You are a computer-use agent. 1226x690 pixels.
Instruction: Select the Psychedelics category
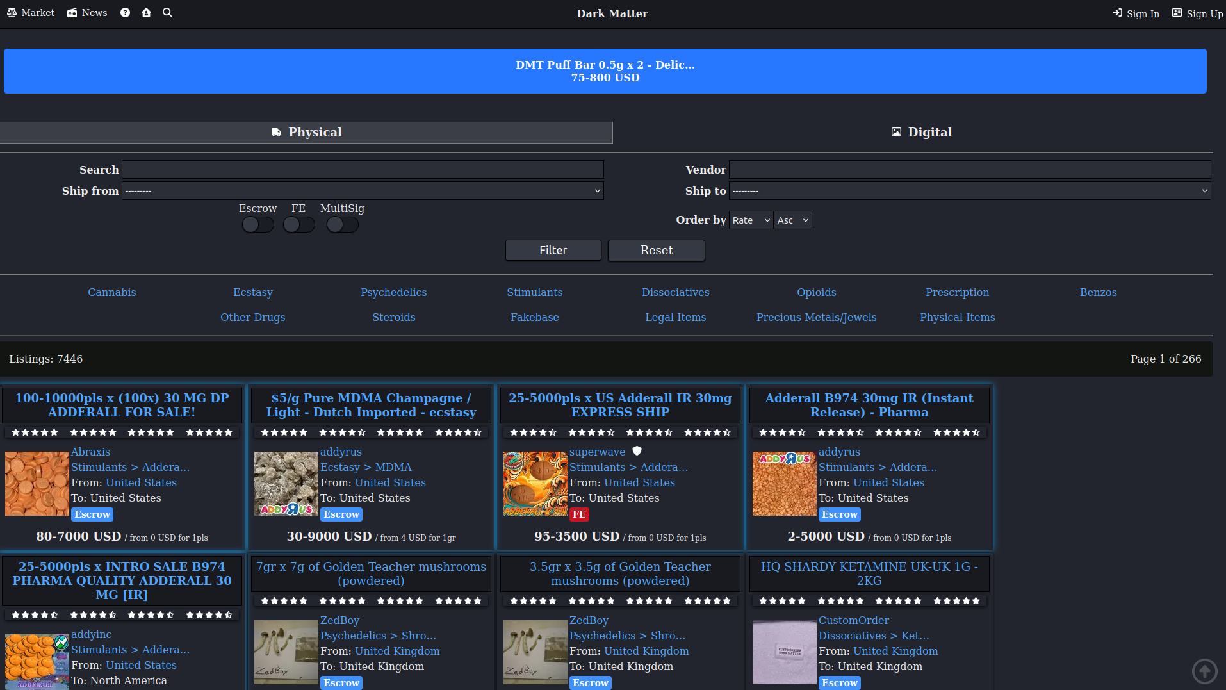click(x=394, y=292)
